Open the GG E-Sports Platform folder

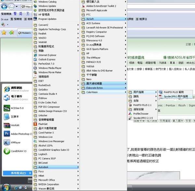(x=104, y=49)
